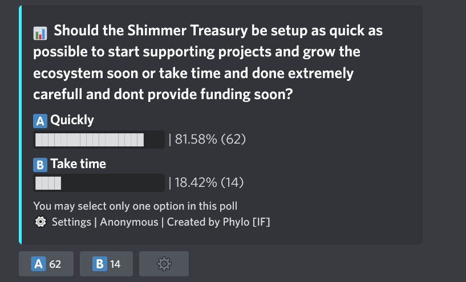The image size is (466, 282).
Task: Click Created by Phylo [IF] text
Action: tap(218, 222)
